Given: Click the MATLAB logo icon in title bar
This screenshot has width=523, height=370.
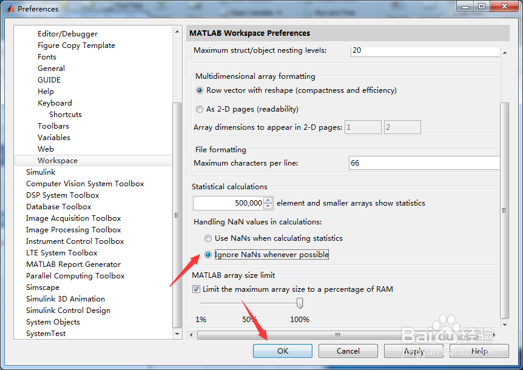Looking at the screenshot, I should [x=10, y=8].
